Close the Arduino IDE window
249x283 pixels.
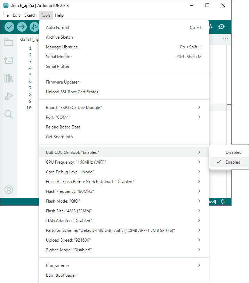[x=223, y=5]
